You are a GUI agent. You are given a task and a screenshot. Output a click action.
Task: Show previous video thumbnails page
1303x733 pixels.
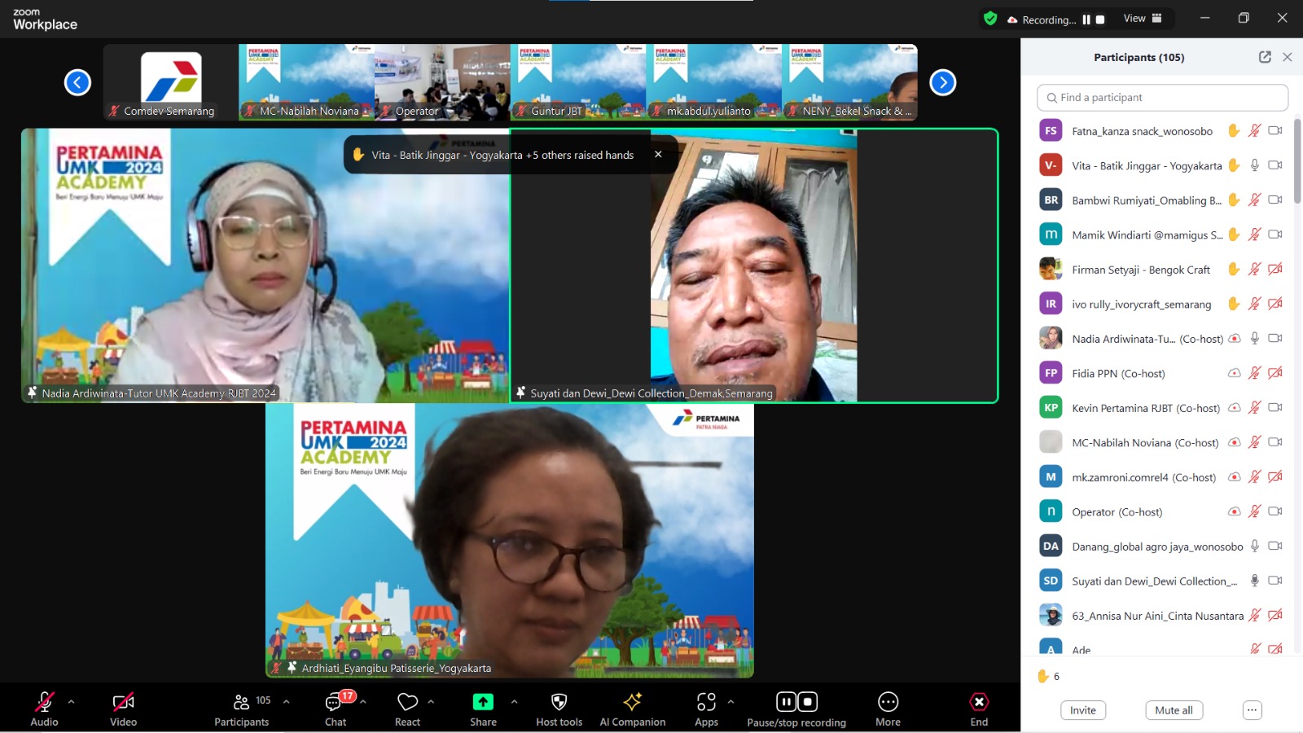click(x=77, y=82)
